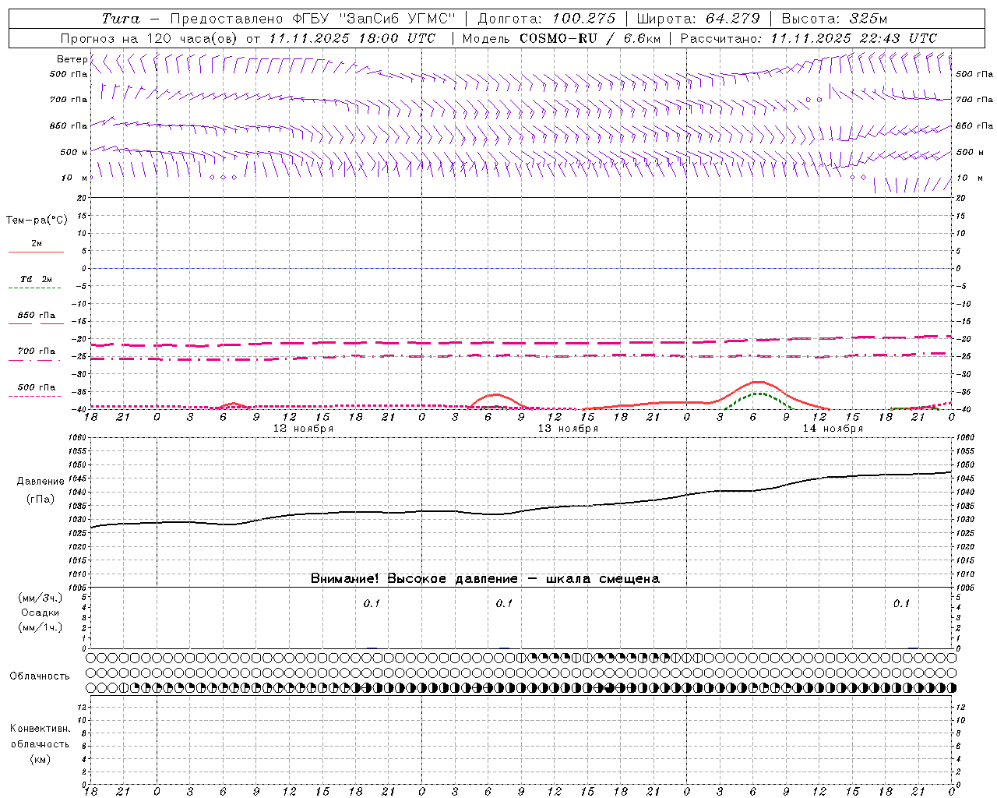Viewport: 997px width, 798px height.
Task: Click the "(км)" unit label
Action: [41, 759]
